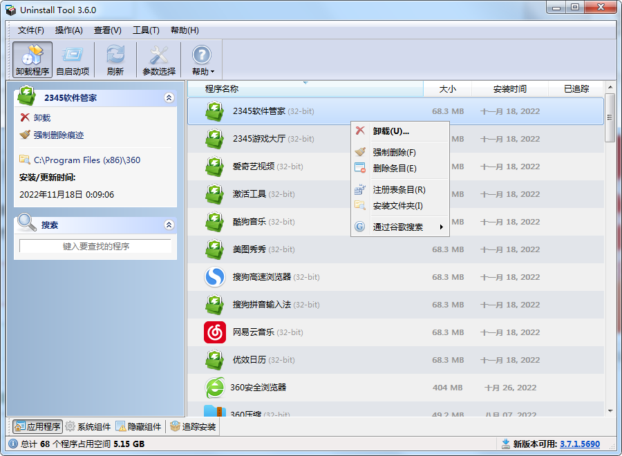This screenshot has height=456, width=622.
Task: Open the 帮助 toolbar dropdown
Action: click(x=202, y=60)
